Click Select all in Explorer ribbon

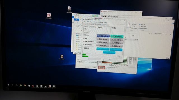coord(142,24)
